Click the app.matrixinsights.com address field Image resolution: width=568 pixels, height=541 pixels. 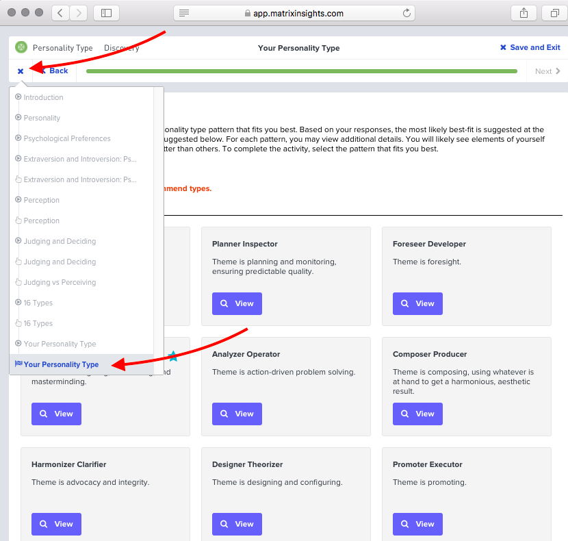tap(294, 14)
